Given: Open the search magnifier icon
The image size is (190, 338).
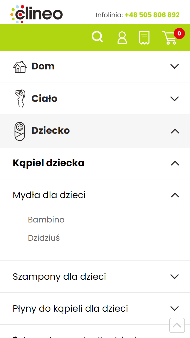Looking at the screenshot, I should pos(97,37).
